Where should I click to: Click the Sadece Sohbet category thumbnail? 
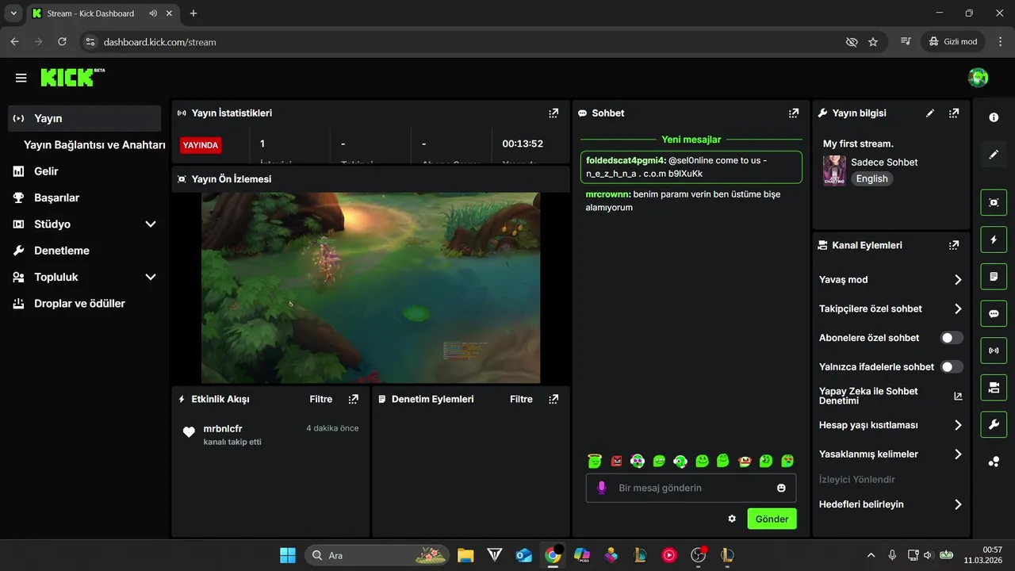point(834,171)
